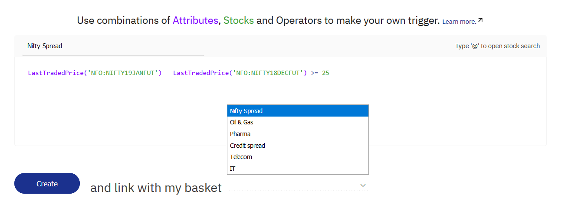This screenshot has width=565, height=208.
Task: Select the Pharma basket option
Action: coord(298,134)
